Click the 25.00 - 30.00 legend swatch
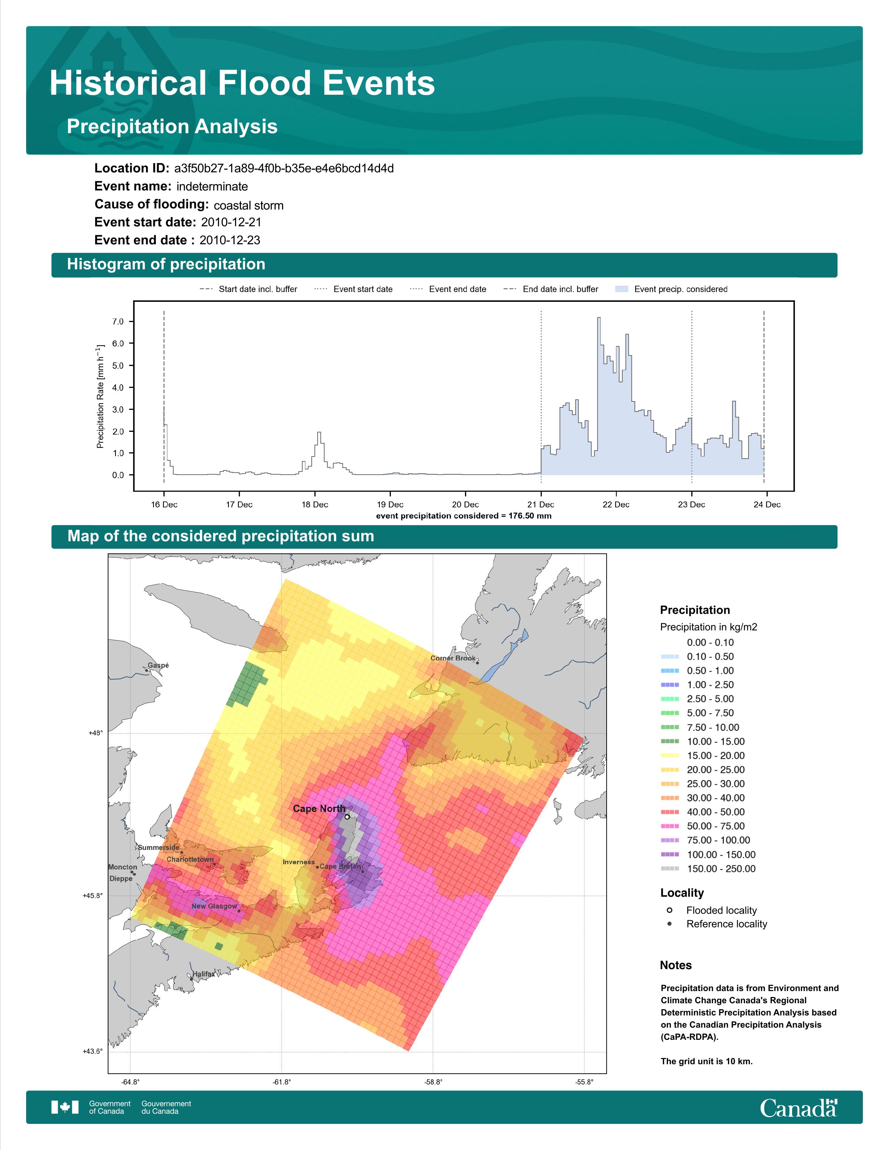 click(669, 784)
